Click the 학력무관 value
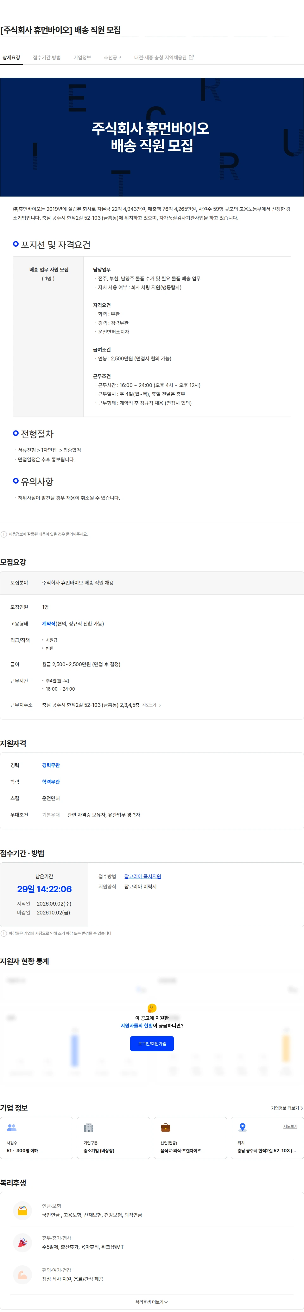 pyautogui.click(x=51, y=781)
